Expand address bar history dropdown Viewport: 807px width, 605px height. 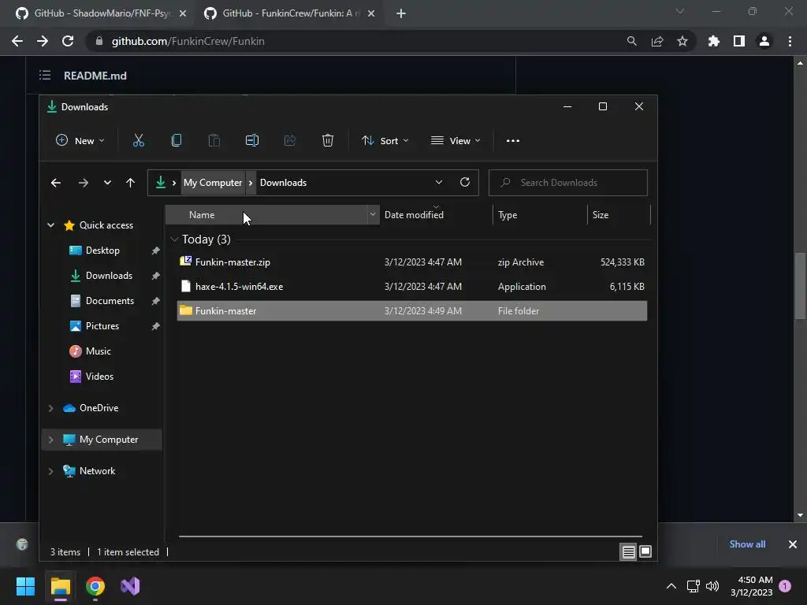pyautogui.click(x=438, y=182)
